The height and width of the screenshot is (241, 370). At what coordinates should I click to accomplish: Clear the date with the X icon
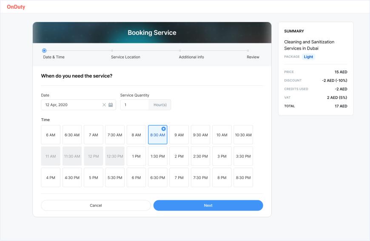(104, 105)
